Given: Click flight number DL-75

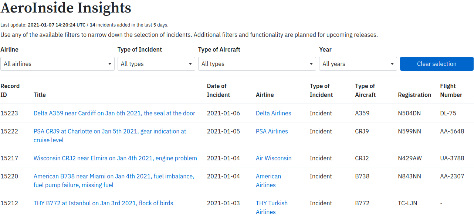Looking at the screenshot, I should coord(448,113).
